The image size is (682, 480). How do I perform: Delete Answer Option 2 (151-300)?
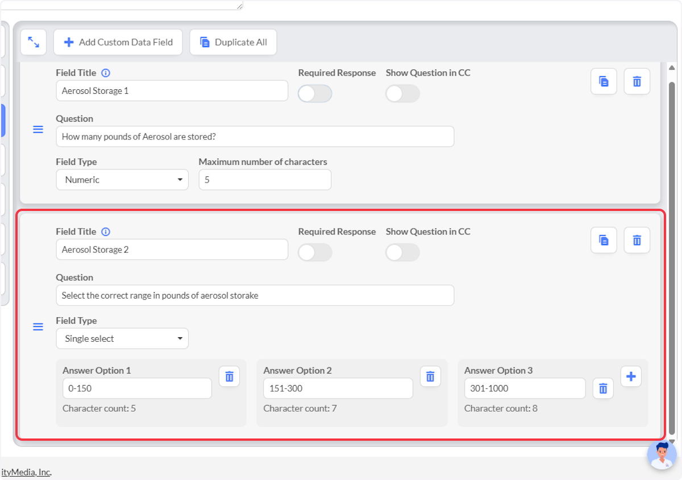pyautogui.click(x=430, y=376)
